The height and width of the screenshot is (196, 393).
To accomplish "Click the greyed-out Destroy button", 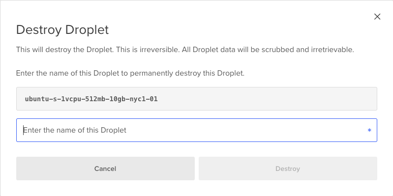I will pyautogui.click(x=288, y=168).
